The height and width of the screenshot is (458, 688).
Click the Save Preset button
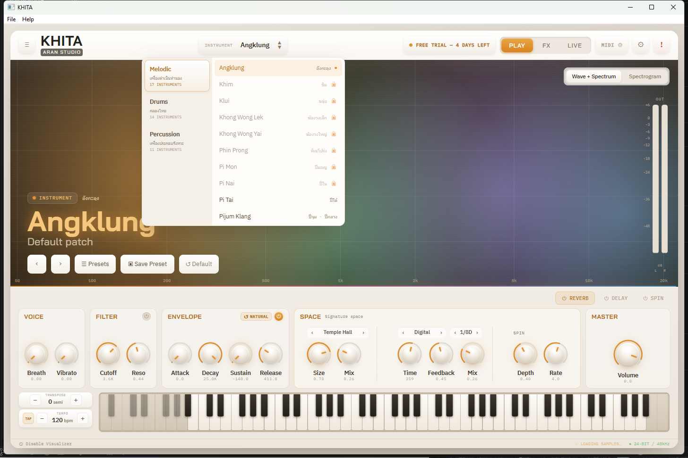147,264
